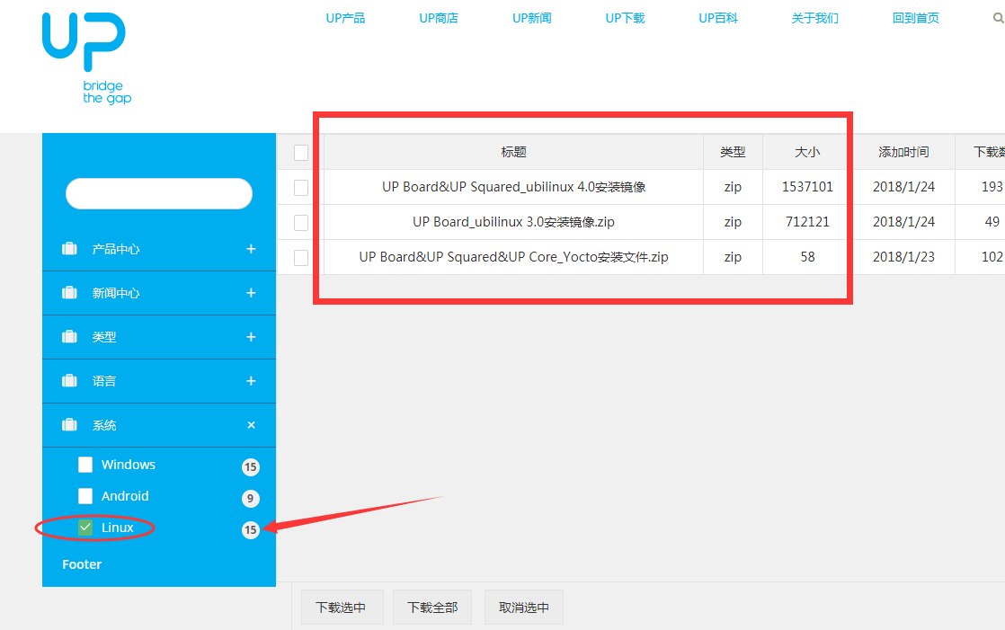Viewport: 1005px width, 630px height.
Task: Click the briefcase icon beside 系统
Action: pyautogui.click(x=69, y=425)
